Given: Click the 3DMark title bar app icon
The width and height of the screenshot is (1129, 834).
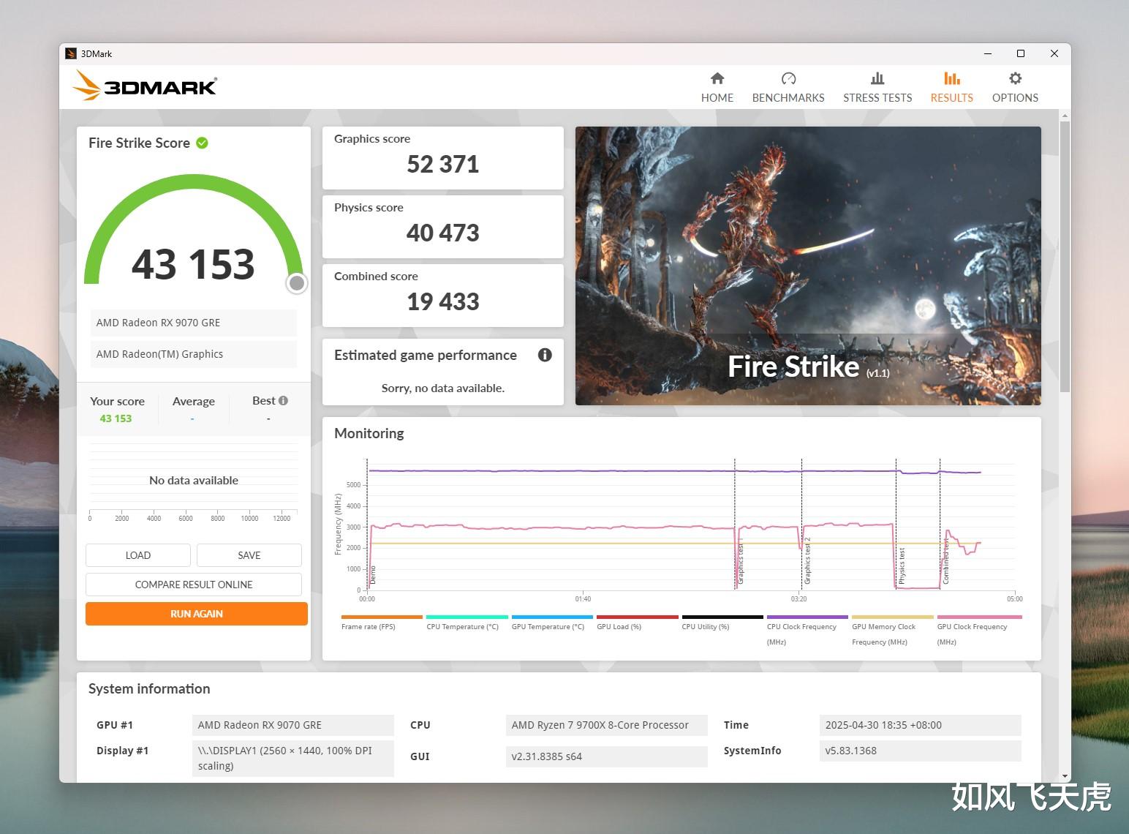Looking at the screenshot, I should click(71, 53).
